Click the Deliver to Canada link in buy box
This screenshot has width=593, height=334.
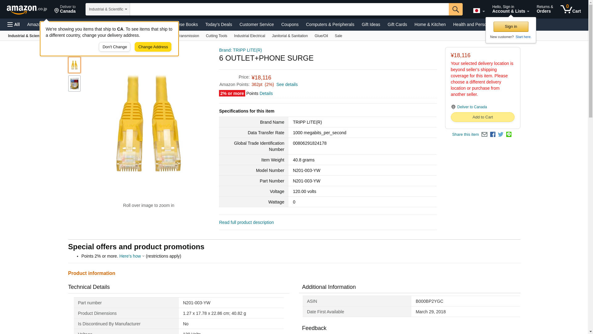[x=472, y=107]
